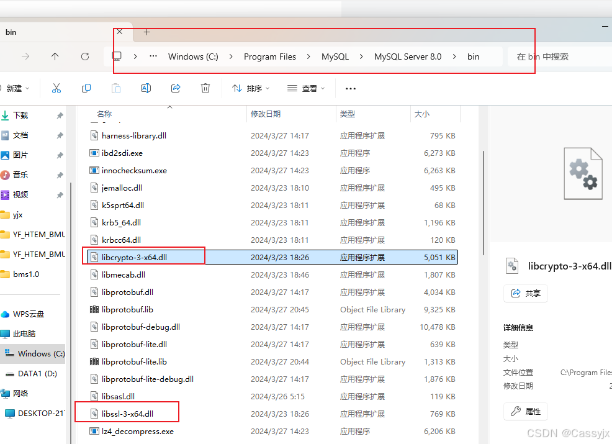Click the bin breadcrumb
The image size is (612, 444).
[474, 57]
